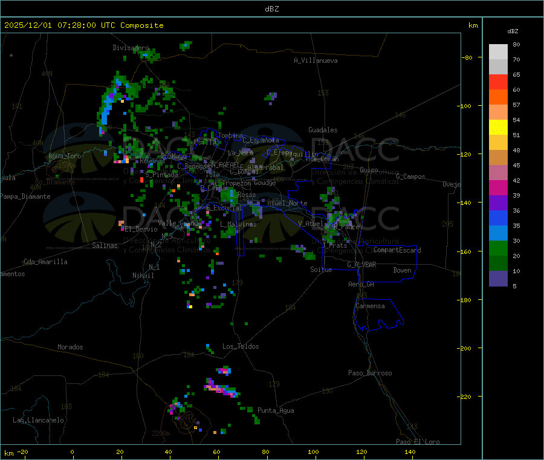Click the 100 km bottom axis label
This screenshot has height=460, width=544.
click(x=313, y=452)
